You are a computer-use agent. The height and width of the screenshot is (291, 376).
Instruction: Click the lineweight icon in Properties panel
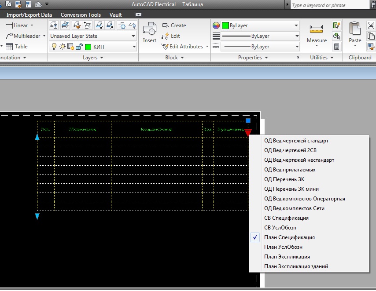point(216,36)
